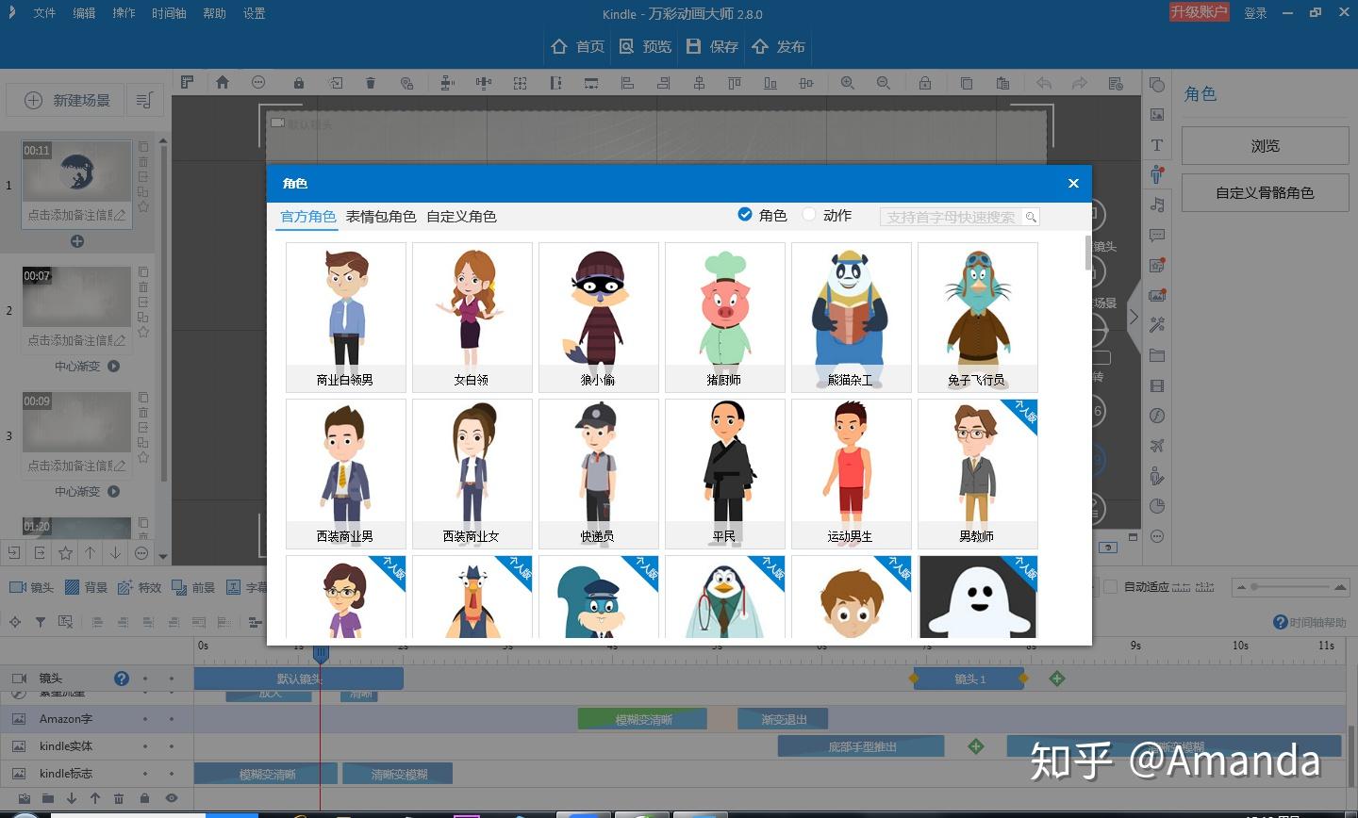Open the 时间轴 menu

pos(169,13)
